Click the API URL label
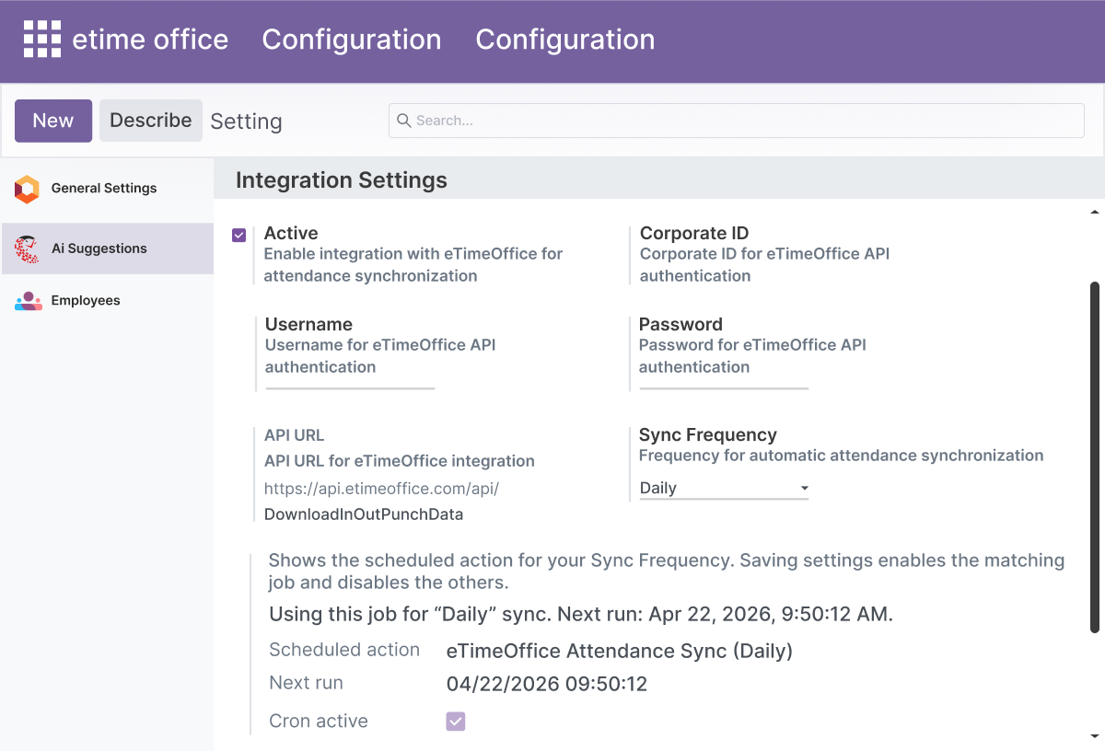 click(x=295, y=435)
